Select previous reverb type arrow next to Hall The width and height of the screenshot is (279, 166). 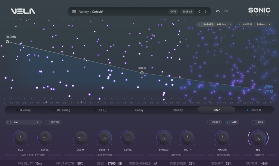point(7,122)
